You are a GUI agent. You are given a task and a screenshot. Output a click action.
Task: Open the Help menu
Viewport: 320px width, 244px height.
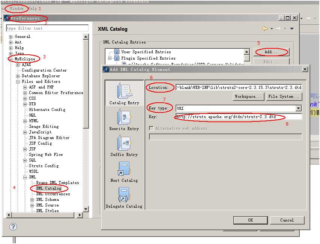point(33,9)
